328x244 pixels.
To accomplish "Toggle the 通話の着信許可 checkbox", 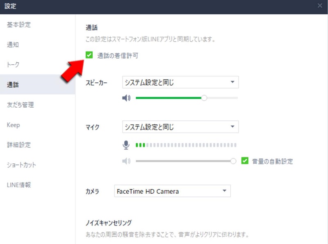I will [89, 55].
